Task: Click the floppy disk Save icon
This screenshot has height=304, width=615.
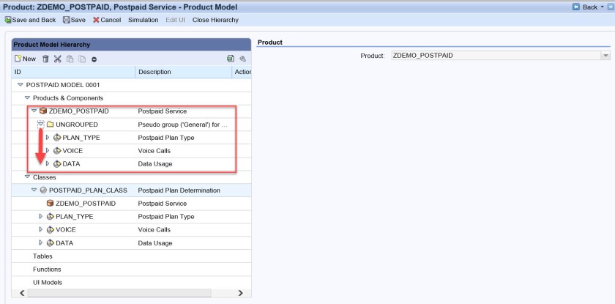Action: point(67,20)
